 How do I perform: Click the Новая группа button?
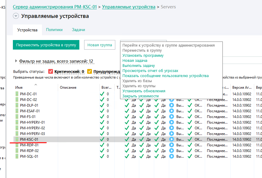tap(100, 45)
